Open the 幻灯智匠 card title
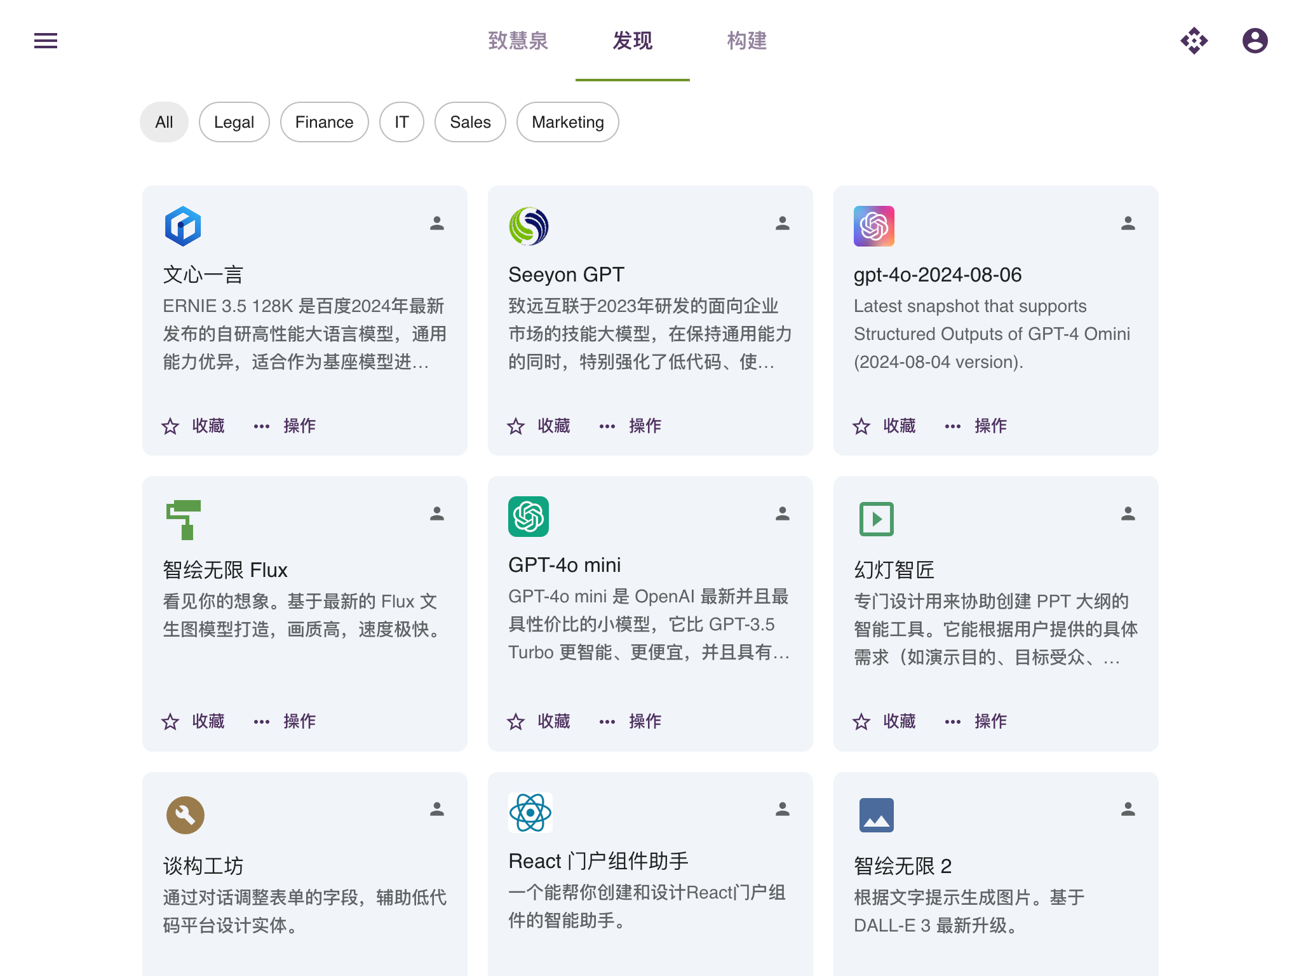The height and width of the screenshot is (976, 1301). pyautogui.click(x=894, y=570)
